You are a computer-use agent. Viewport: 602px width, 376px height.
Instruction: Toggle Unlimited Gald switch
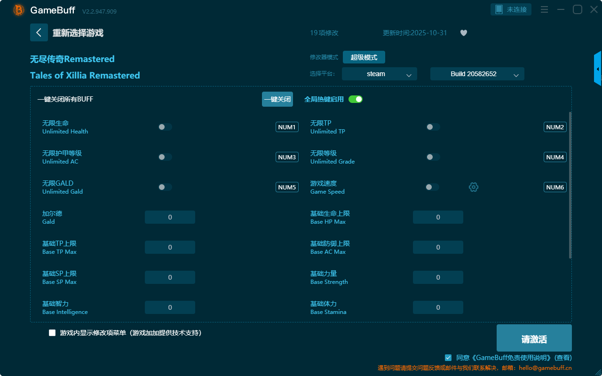165,187
